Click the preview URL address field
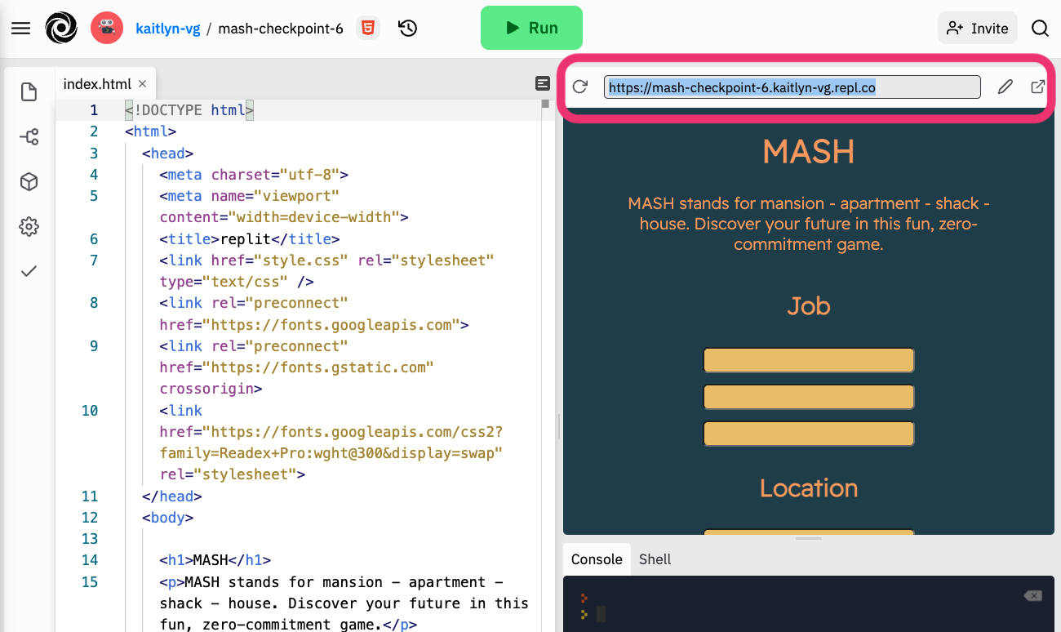1061x632 pixels. tap(792, 87)
